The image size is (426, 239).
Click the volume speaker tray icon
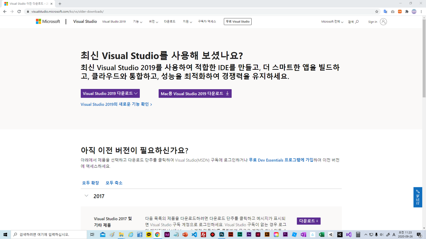click(x=381, y=234)
